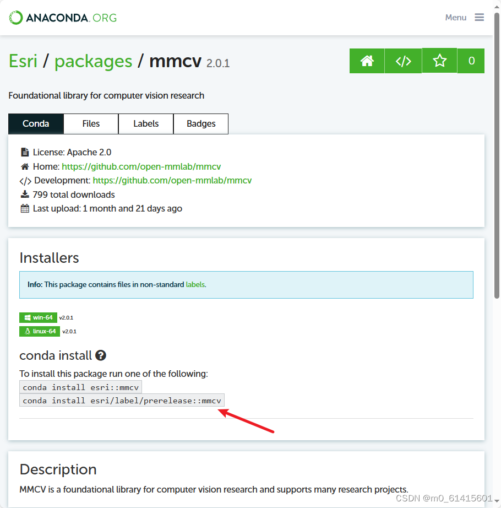Click the license file icon
Viewport: 501px width, 508px height.
(x=25, y=152)
